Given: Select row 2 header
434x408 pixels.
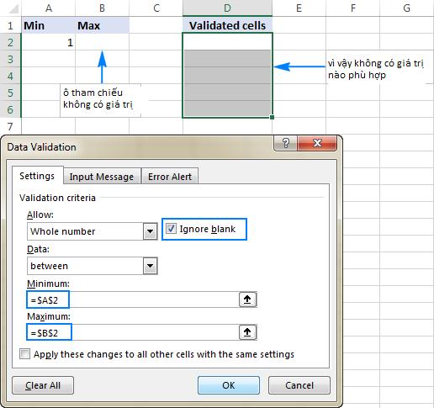Looking at the screenshot, I should click(x=10, y=42).
